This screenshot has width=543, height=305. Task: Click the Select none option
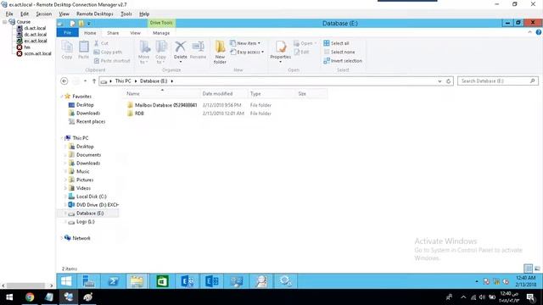pos(339,52)
